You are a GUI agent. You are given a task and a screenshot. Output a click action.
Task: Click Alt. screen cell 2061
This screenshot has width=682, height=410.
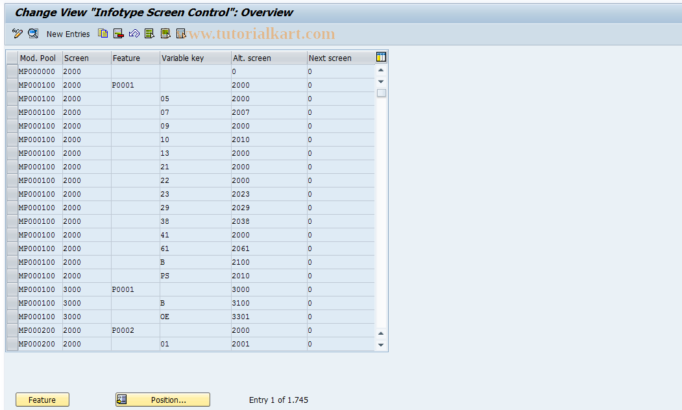click(269, 248)
